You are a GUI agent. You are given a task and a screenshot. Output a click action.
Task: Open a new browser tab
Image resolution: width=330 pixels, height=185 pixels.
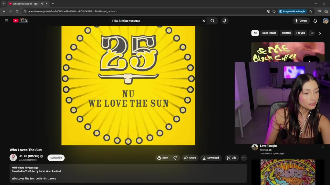click(x=53, y=4)
